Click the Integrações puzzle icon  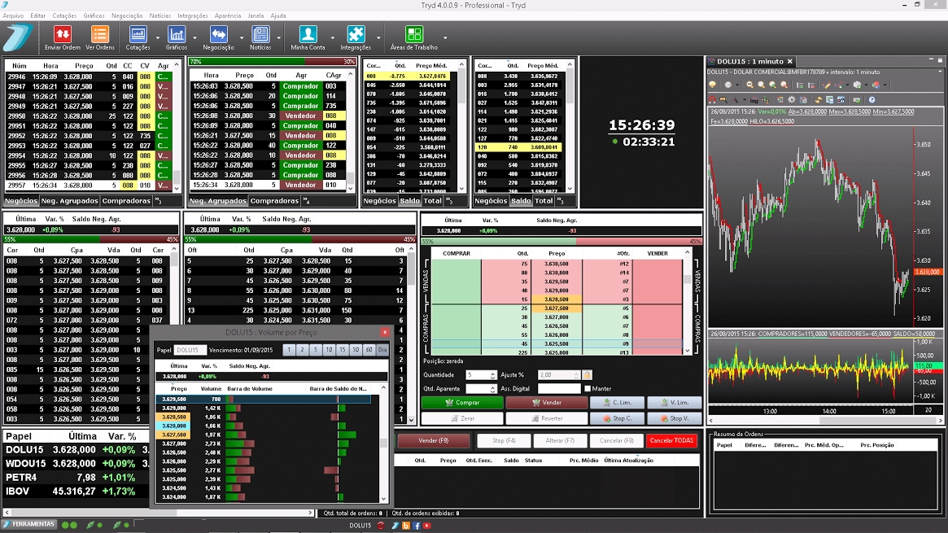pos(356,34)
